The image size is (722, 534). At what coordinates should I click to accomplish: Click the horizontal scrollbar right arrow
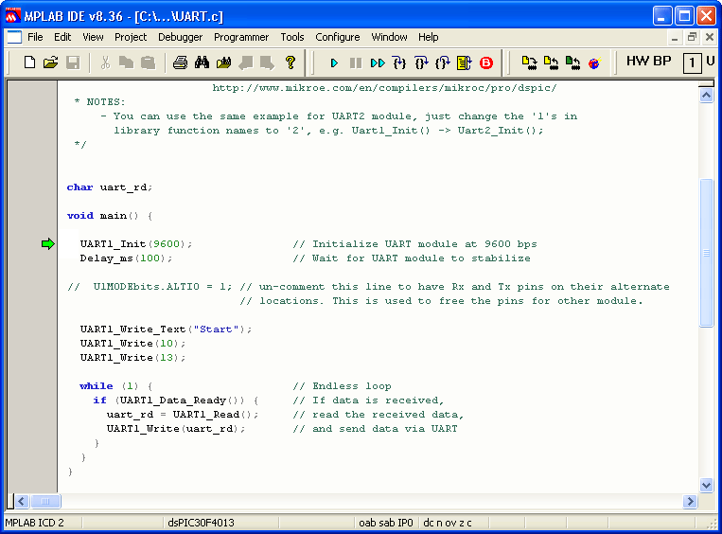(690, 501)
